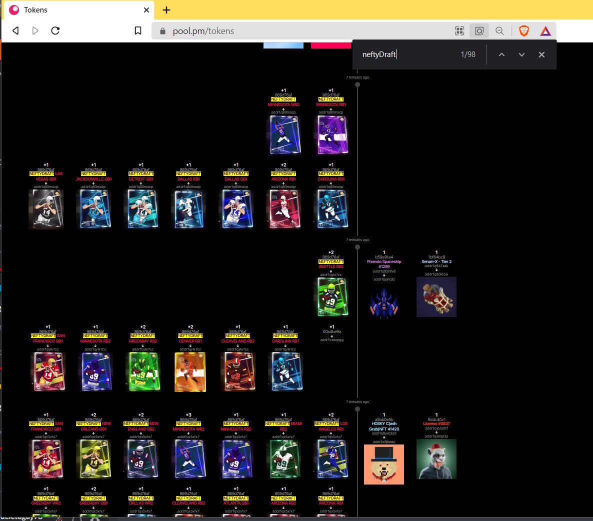
Task: Click the browser forward arrow
Action: tap(35, 30)
